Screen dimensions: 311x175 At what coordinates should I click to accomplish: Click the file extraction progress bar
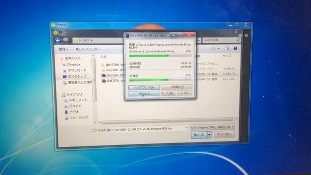pos(160,56)
